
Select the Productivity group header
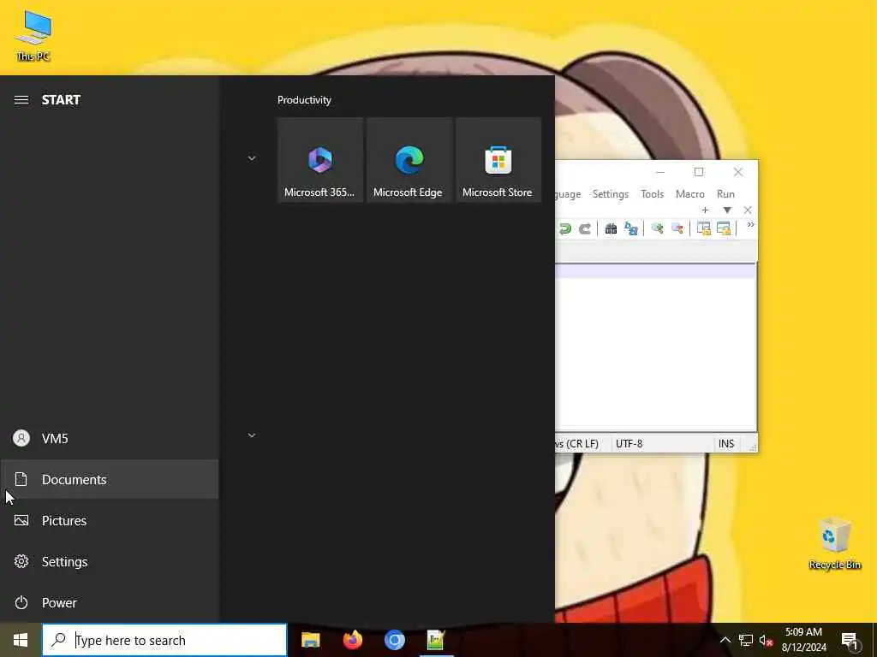(x=304, y=100)
